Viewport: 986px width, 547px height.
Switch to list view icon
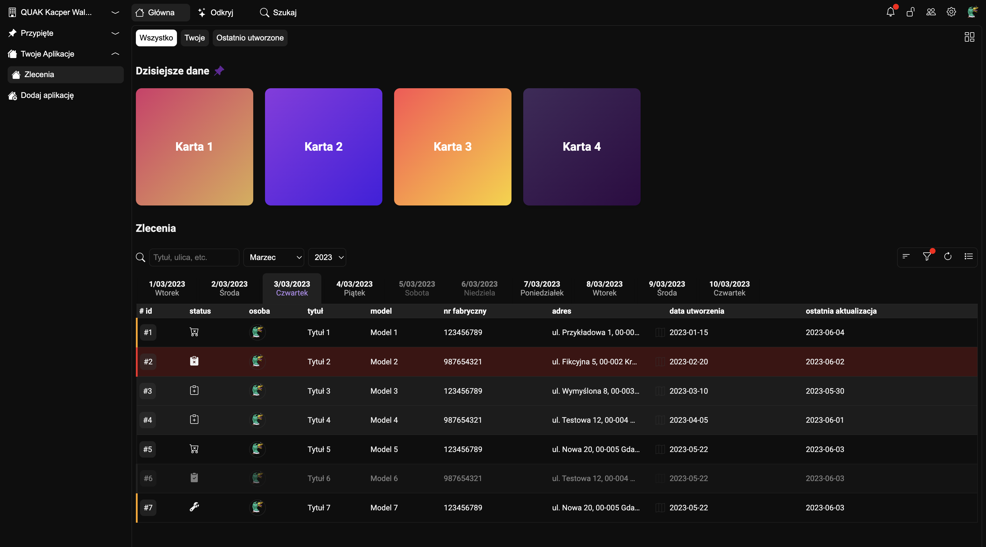click(968, 256)
